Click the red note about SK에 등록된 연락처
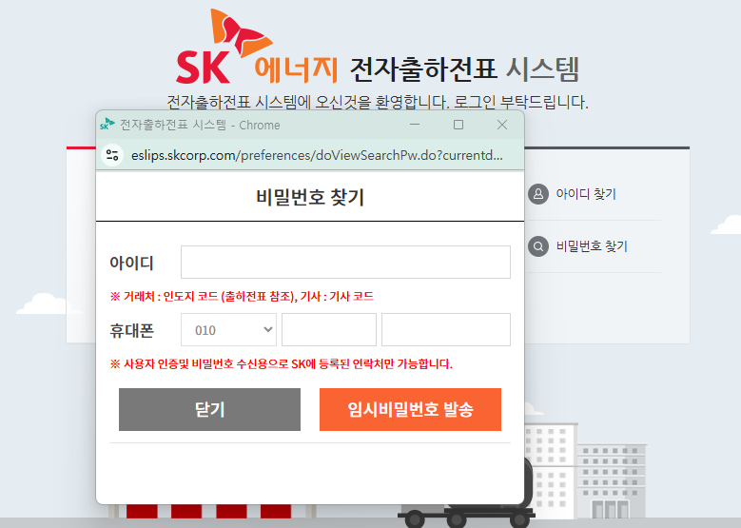Viewport: 741px width, 528px height. pos(282,363)
